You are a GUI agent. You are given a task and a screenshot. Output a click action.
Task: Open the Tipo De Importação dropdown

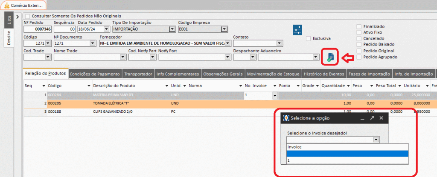click(172, 29)
